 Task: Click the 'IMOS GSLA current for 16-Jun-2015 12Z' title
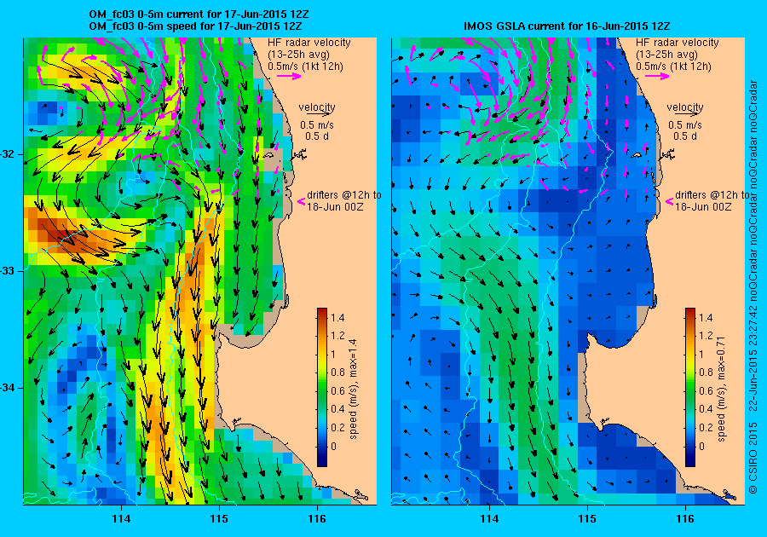coord(567,26)
